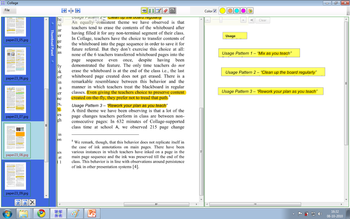Zoom out right pane with minus button
350x219 pixels.
[208, 20]
